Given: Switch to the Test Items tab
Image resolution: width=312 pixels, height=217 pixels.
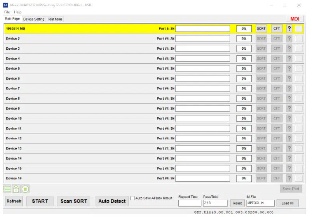Looking at the screenshot, I should [55, 19].
